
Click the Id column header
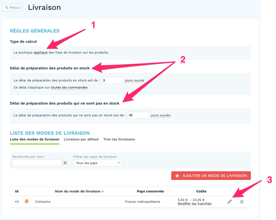pyautogui.click(x=17, y=191)
